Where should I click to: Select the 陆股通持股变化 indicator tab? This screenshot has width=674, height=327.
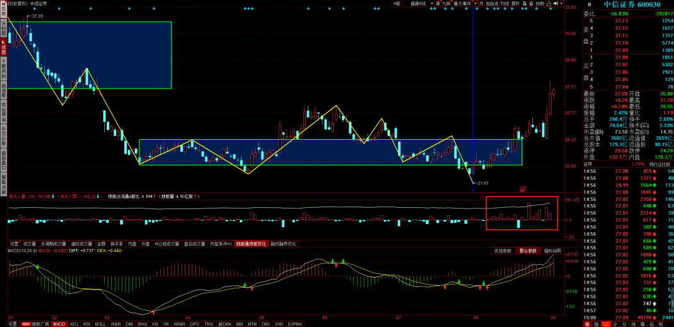point(251,243)
